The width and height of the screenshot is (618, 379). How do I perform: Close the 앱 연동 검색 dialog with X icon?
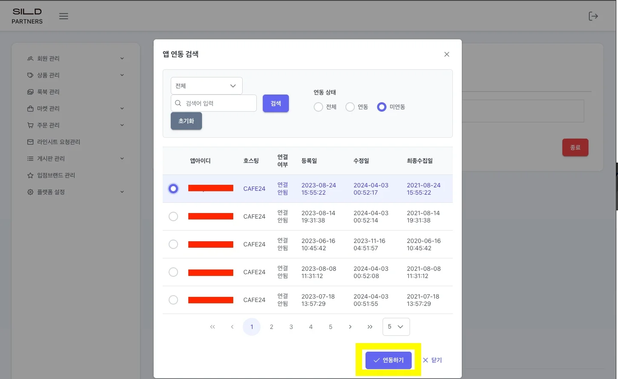click(x=446, y=54)
